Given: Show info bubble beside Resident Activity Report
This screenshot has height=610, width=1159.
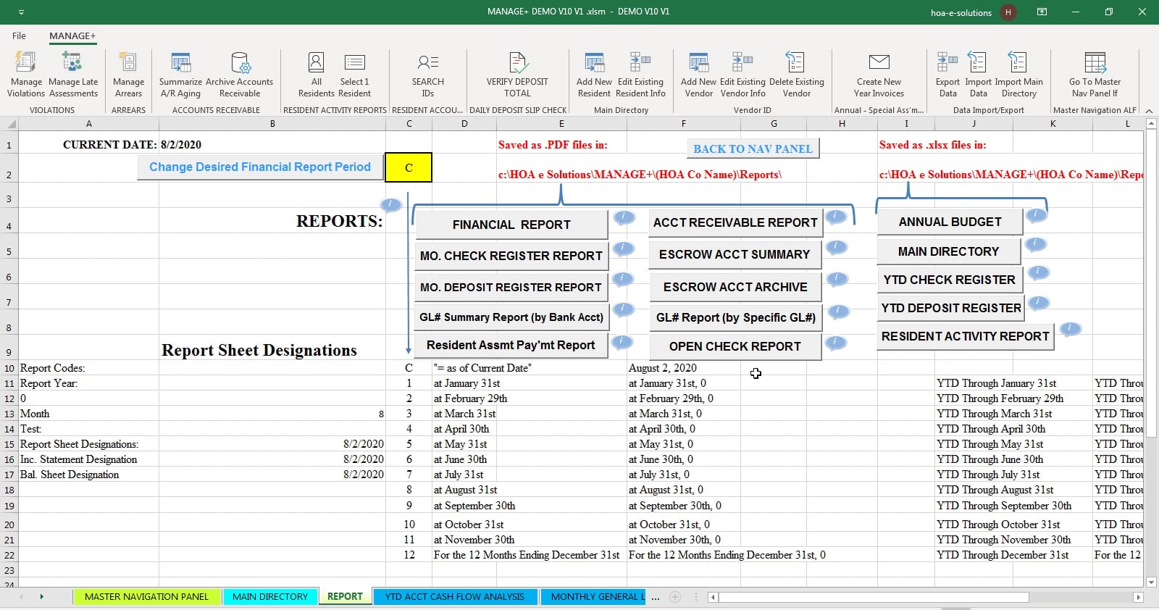Looking at the screenshot, I should (1070, 330).
